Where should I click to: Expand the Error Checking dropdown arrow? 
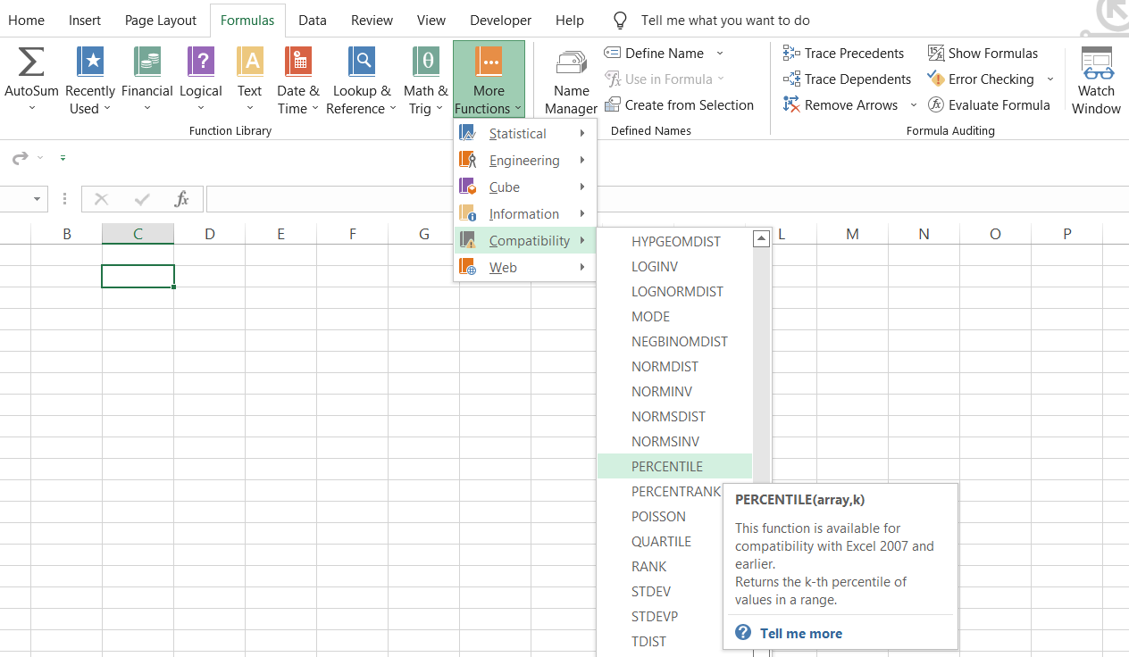1050,79
